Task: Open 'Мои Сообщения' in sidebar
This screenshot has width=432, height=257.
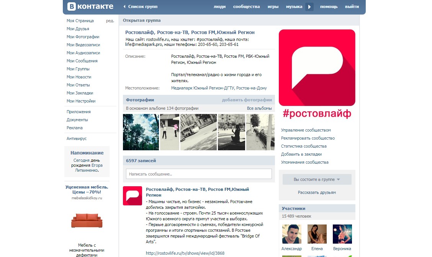Action: point(82,61)
